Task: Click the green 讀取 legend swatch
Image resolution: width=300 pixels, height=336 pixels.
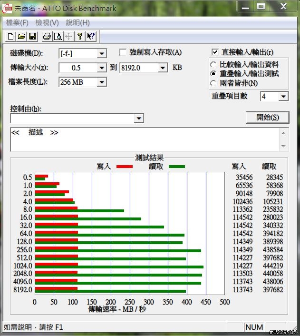Action: tap(177, 167)
